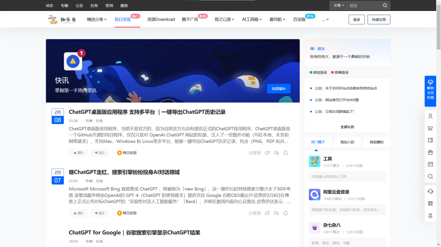Click the 登录 login button
Viewport: 441px width, 247px height.
point(356,20)
